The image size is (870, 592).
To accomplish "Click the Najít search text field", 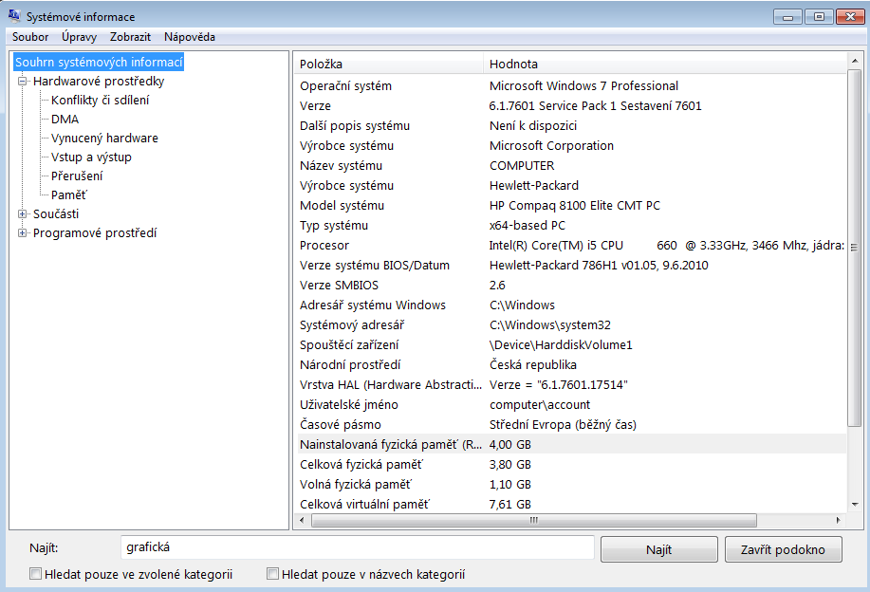I will 357,547.
